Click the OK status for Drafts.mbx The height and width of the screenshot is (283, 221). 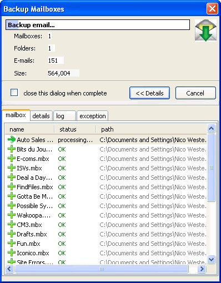(x=62, y=234)
